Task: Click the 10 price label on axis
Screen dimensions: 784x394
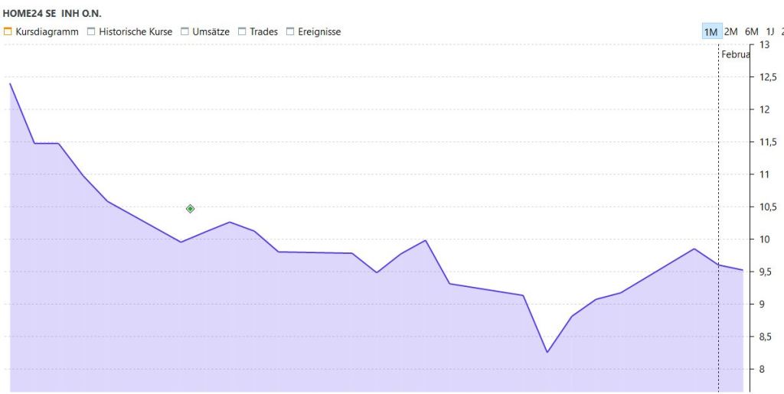Action: [763, 239]
